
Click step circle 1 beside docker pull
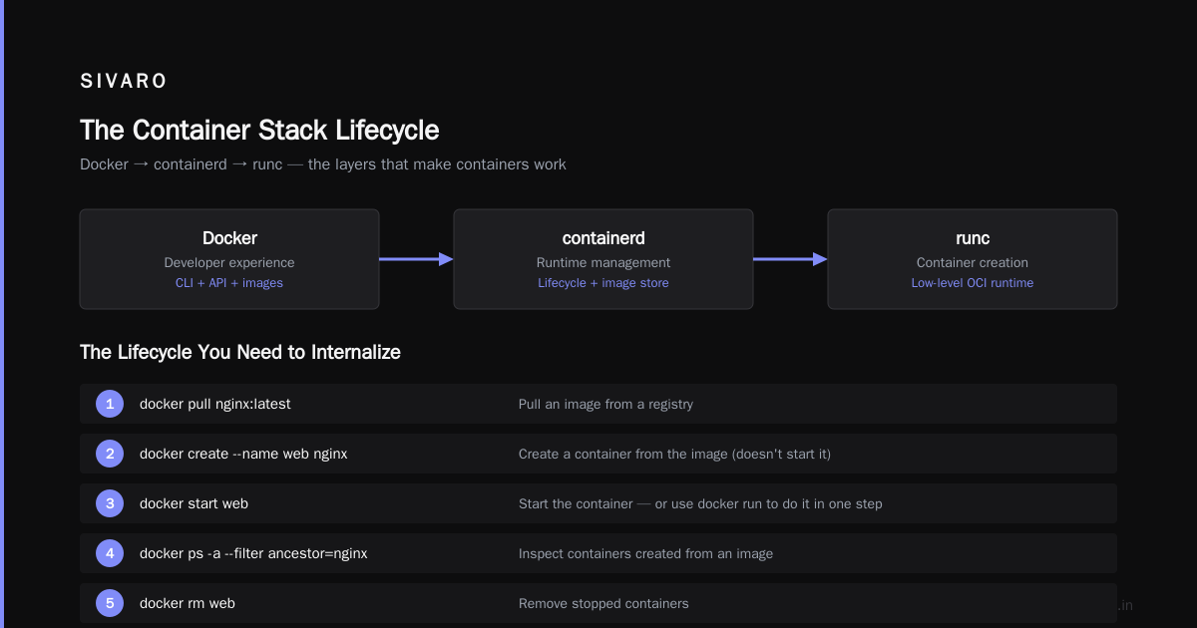(110, 404)
